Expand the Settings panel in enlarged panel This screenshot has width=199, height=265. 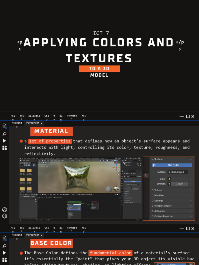[x=172, y=201]
